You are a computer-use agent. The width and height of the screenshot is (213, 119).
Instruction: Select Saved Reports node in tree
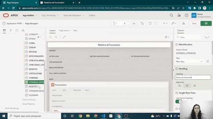click(29, 104)
